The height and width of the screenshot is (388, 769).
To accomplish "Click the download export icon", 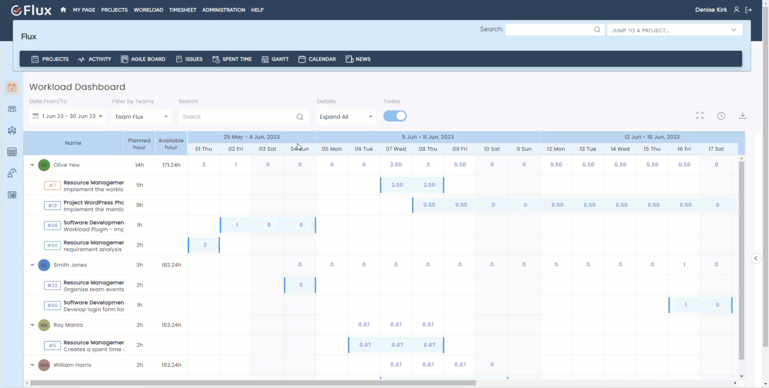I will tap(743, 116).
